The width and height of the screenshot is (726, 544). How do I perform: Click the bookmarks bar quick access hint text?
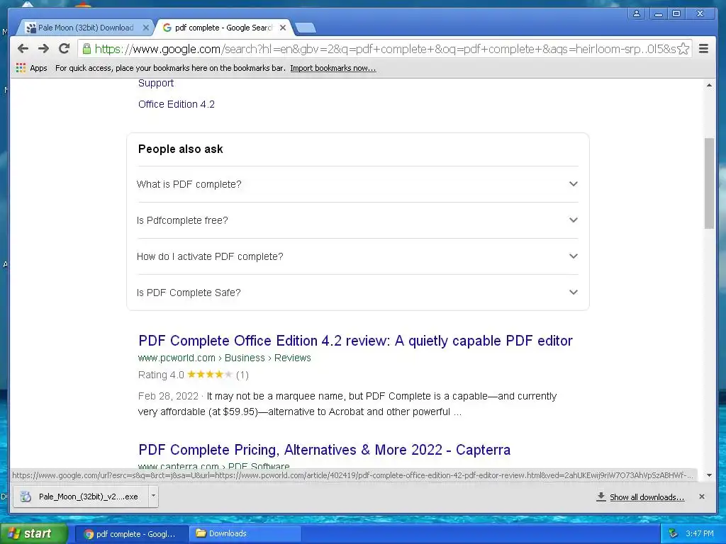click(170, 68)
